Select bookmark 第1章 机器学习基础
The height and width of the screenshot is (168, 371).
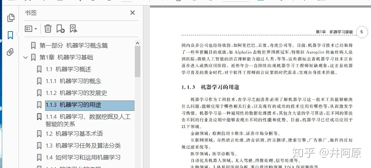[66, 57]
